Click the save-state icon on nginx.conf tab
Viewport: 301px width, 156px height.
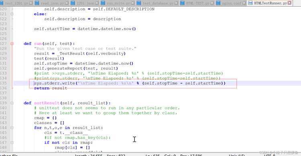(x=218, y=3)
